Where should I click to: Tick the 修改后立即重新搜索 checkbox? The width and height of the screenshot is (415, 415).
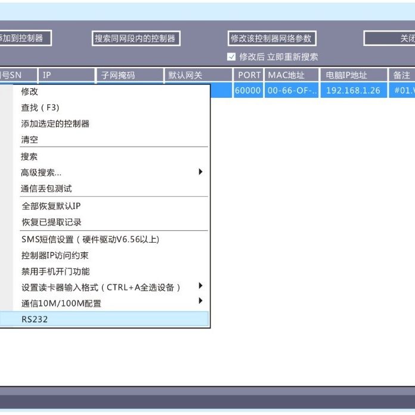tap(231, 57)
